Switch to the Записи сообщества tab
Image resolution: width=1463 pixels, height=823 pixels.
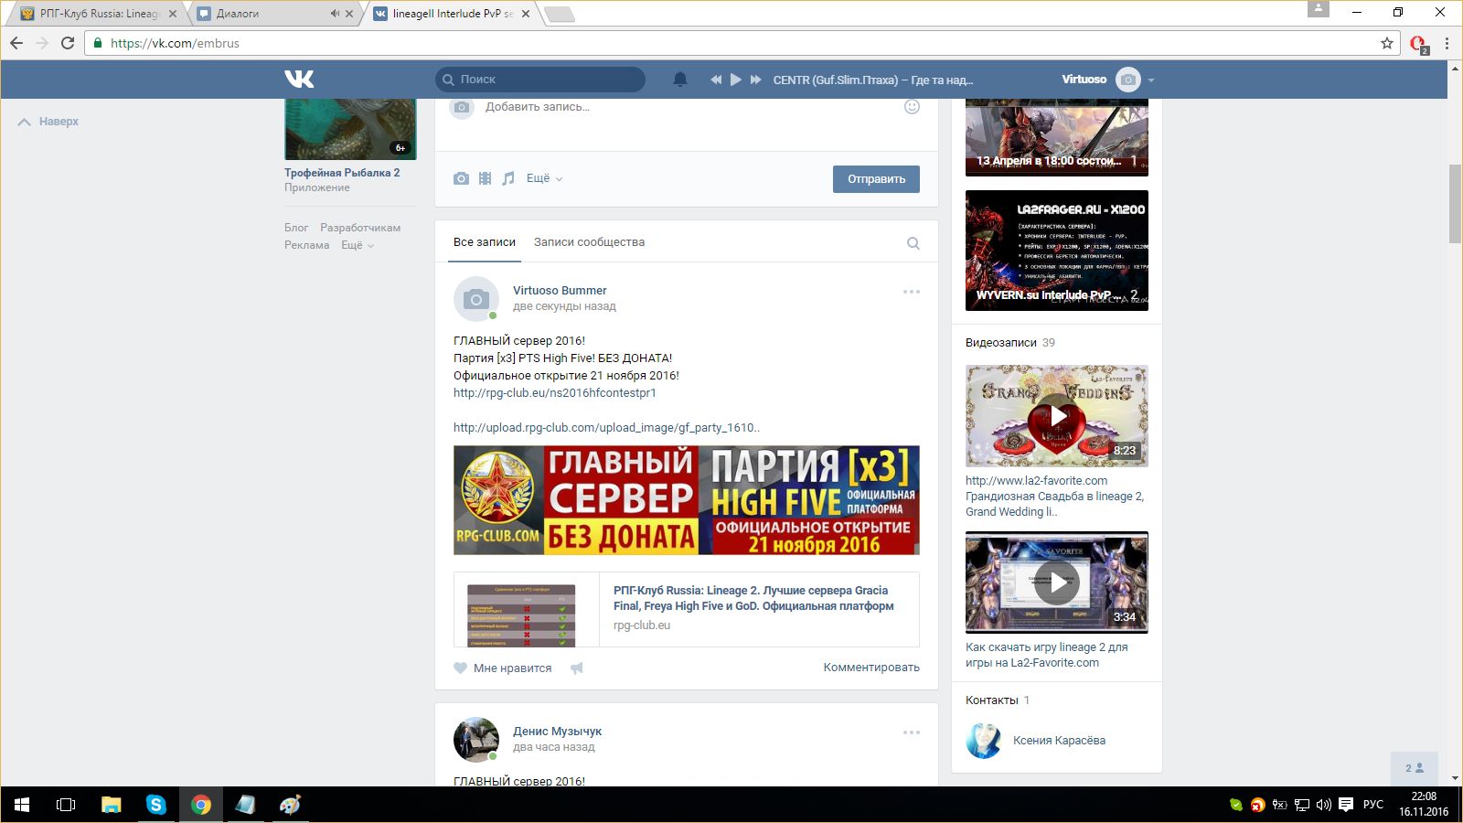589,242
